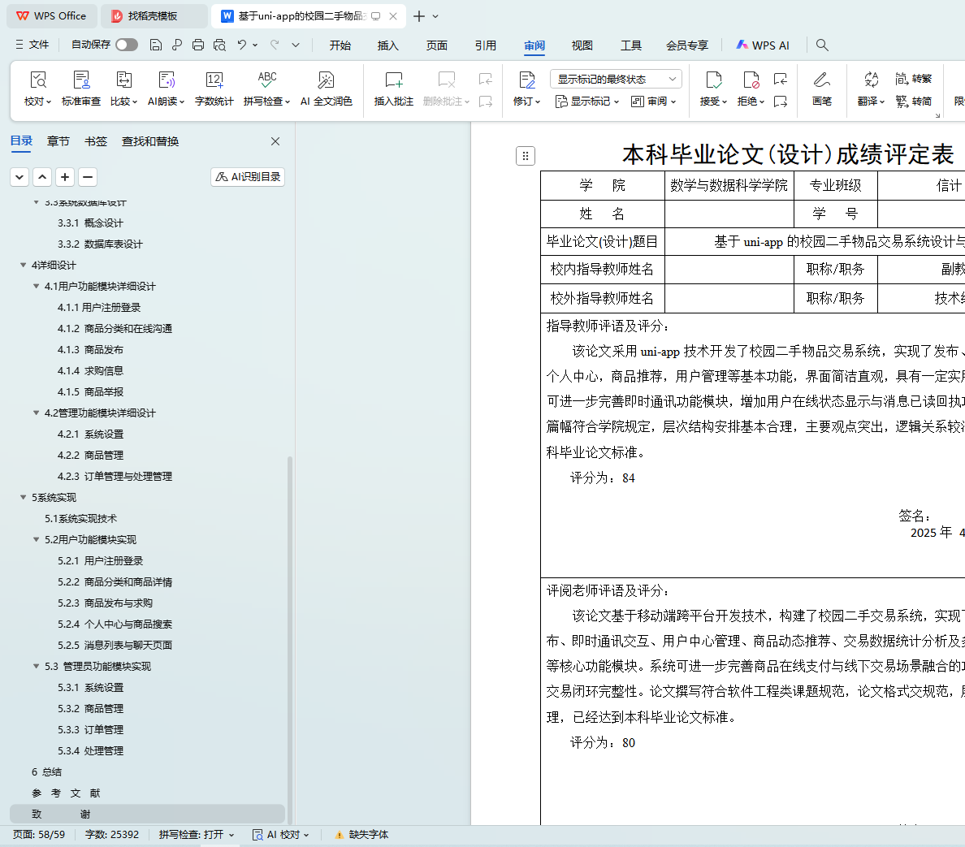Click the undo arrow icon
This screenshot has height=847, width=965.
241,45
